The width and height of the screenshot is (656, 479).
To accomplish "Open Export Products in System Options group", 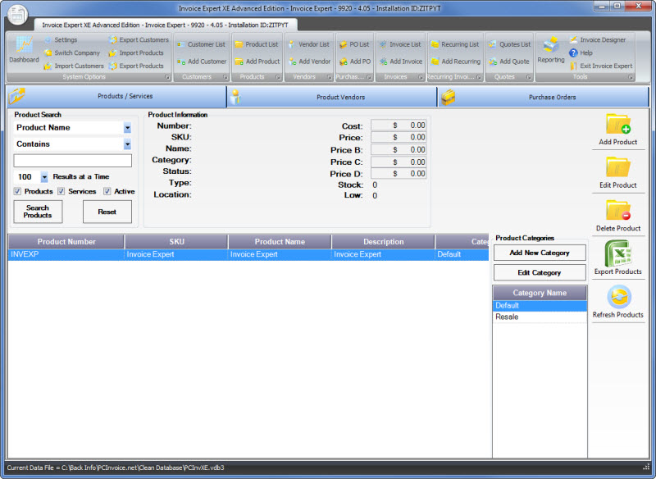I will click(x=136, y=66).
